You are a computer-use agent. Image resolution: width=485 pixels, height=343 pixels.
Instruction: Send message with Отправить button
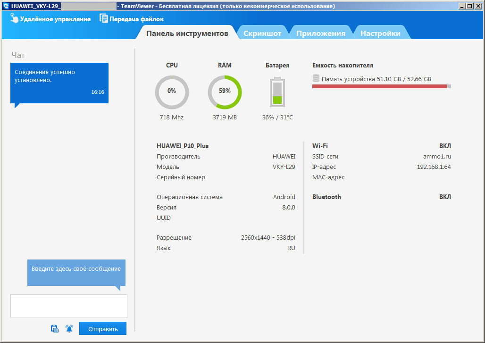[x=103, y=329]
